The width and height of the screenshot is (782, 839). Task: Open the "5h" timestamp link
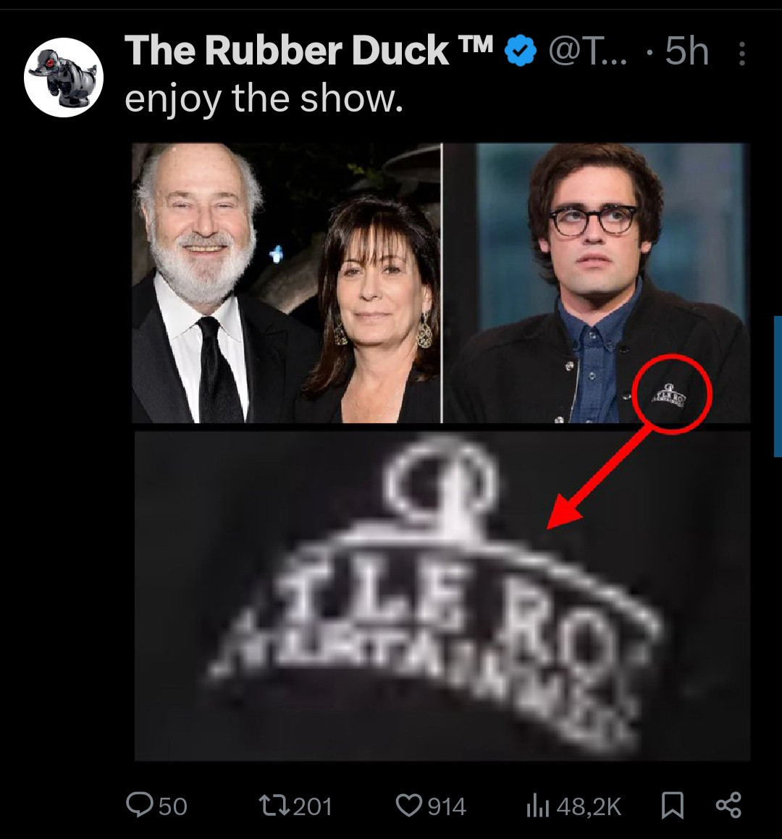(x=686, y=51)
